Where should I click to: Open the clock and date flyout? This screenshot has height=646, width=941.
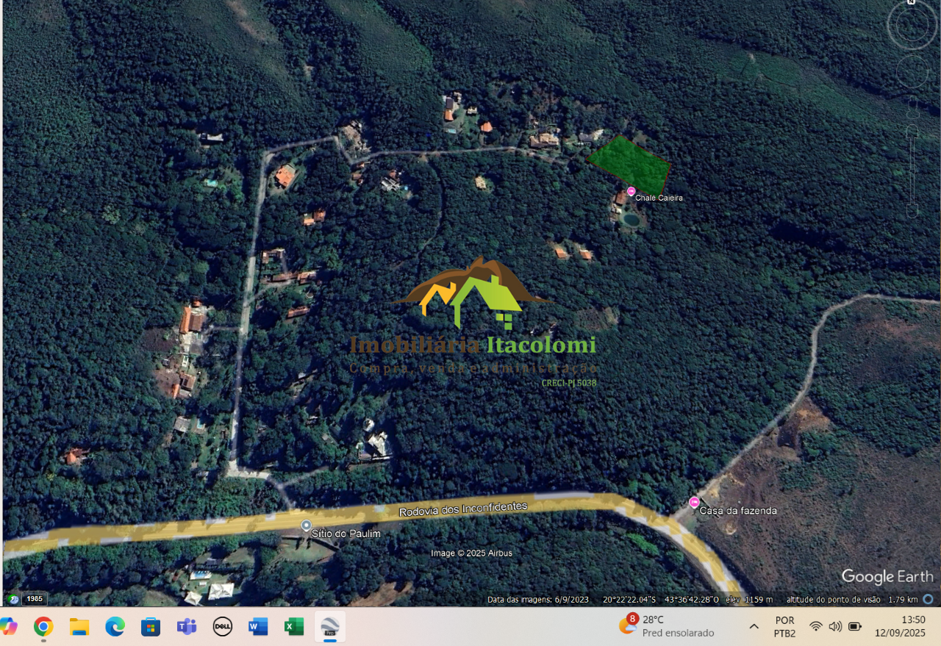tap(900, 626)
